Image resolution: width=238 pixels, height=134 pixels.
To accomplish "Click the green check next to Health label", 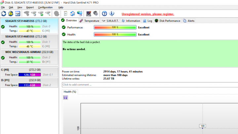I will point(64,34).
